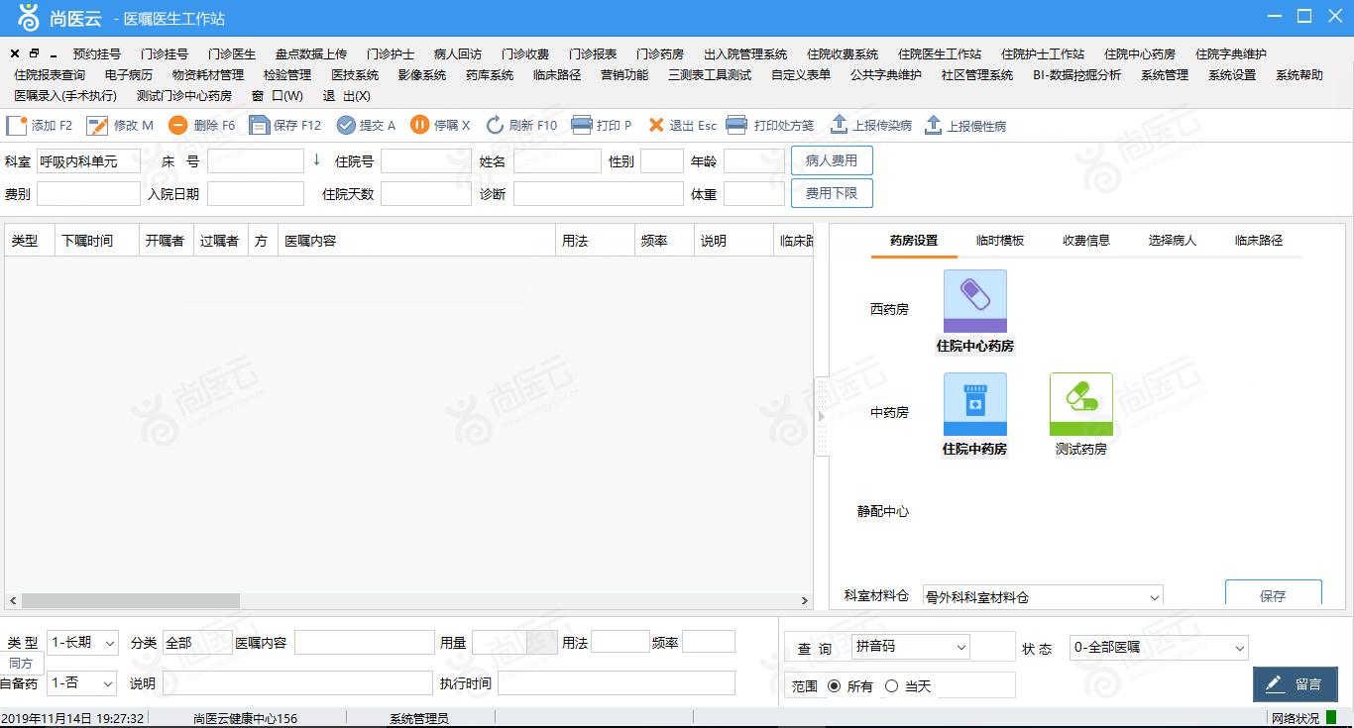Toggle the 同方 button
Viewport: 1354px width, 728px height.
[x=21, y=664]
